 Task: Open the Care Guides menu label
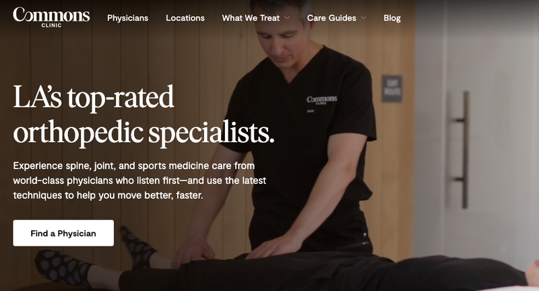click(x=331, y=18)
